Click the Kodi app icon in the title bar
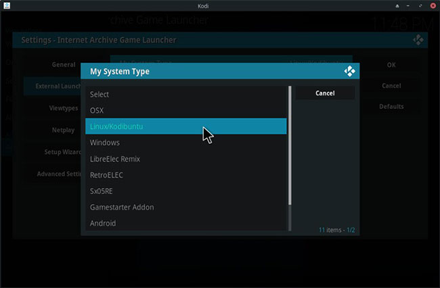Viewport: 440px width, 288px height. 7,5
